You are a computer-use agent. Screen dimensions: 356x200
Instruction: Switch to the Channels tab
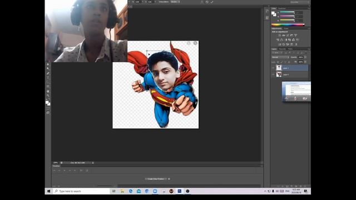coord(282,49)
